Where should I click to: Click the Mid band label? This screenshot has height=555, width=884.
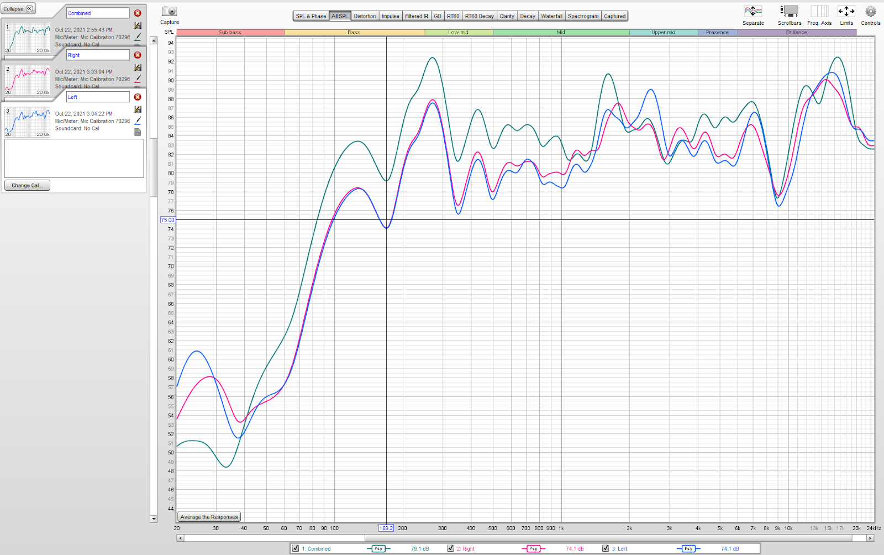(561, 33)
